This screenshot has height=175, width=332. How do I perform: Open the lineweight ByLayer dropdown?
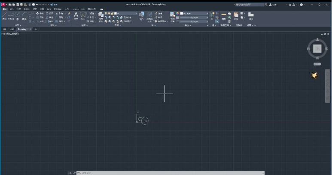[194, 18]
